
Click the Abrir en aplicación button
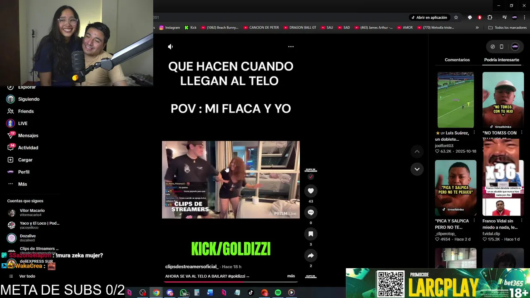tap(429, 17)
